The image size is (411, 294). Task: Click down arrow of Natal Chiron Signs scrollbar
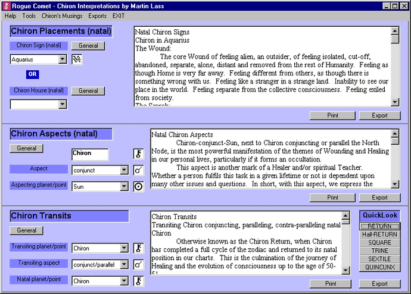(x=395, y=102)
